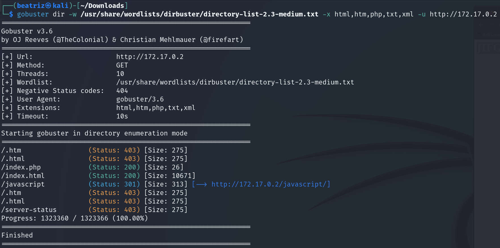
Task: Click the Timeout value 10s
Action: click(x=122, y=116)
